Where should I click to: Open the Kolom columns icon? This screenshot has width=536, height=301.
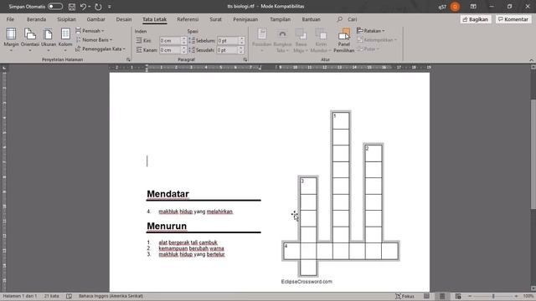[x=65, y=39]
